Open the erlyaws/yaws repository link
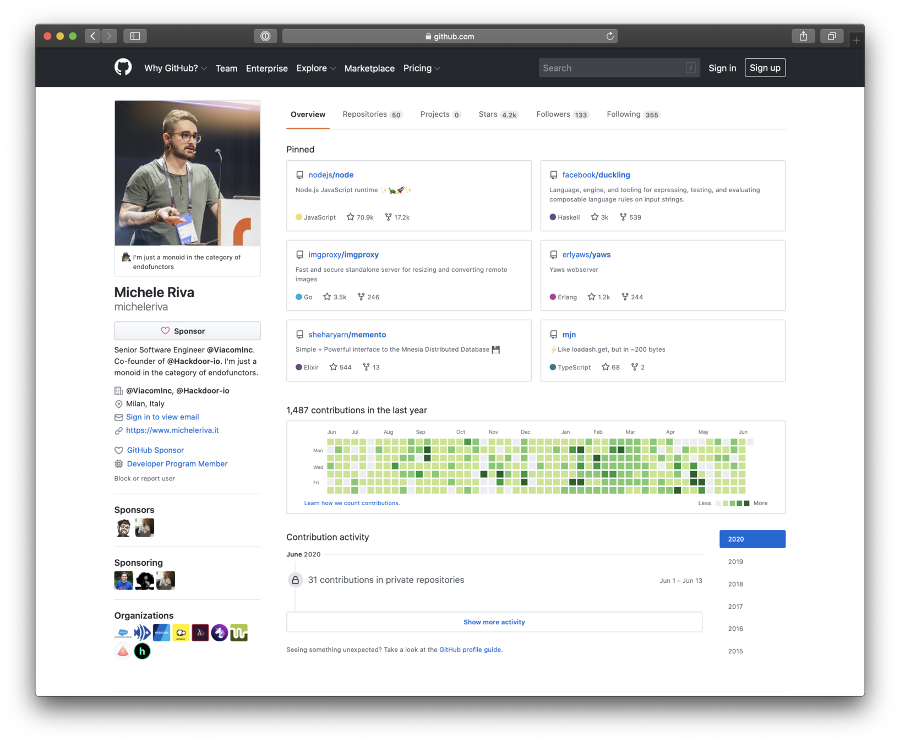The image size is (900, 743). [x=586, y=255]
